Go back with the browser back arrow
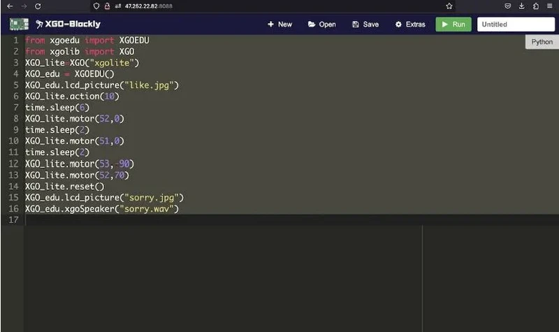 (10, 6)
